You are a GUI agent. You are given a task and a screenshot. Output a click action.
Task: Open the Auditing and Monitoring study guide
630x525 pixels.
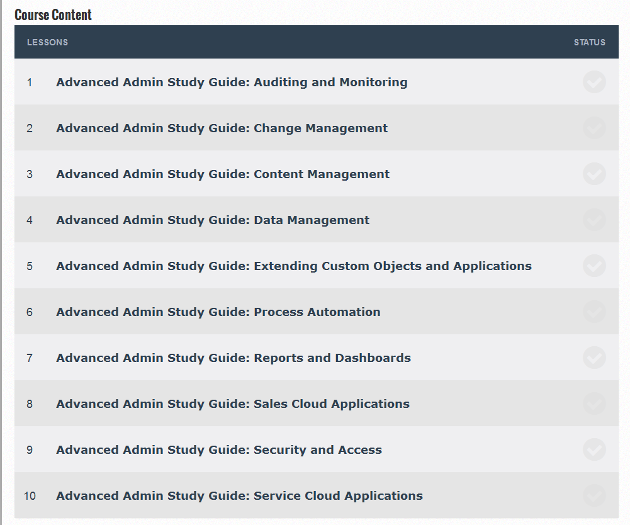(x=232, y=82)
